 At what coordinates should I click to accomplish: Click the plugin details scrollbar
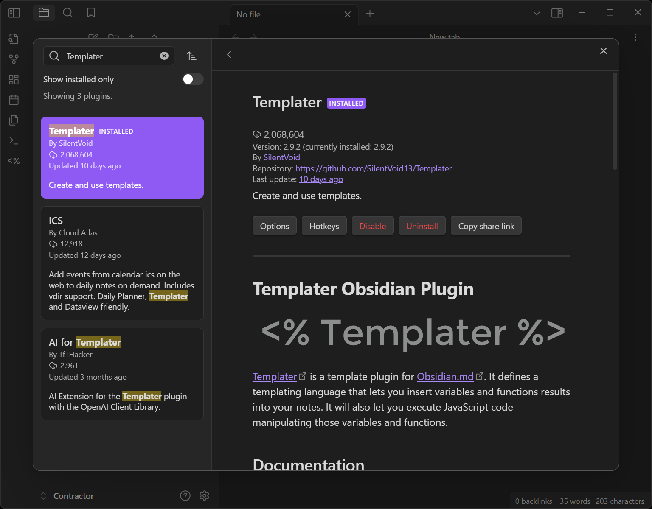click(x=615, y=122)
